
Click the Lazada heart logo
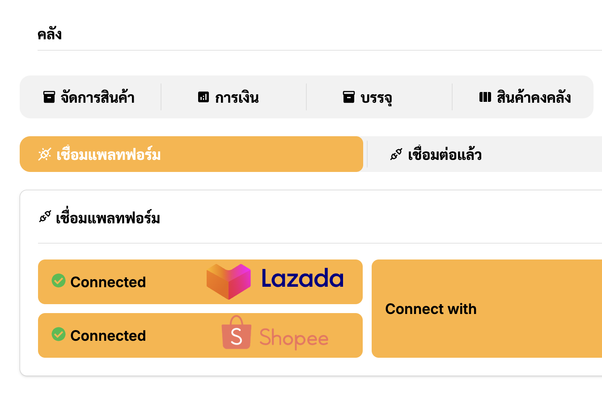229,281
